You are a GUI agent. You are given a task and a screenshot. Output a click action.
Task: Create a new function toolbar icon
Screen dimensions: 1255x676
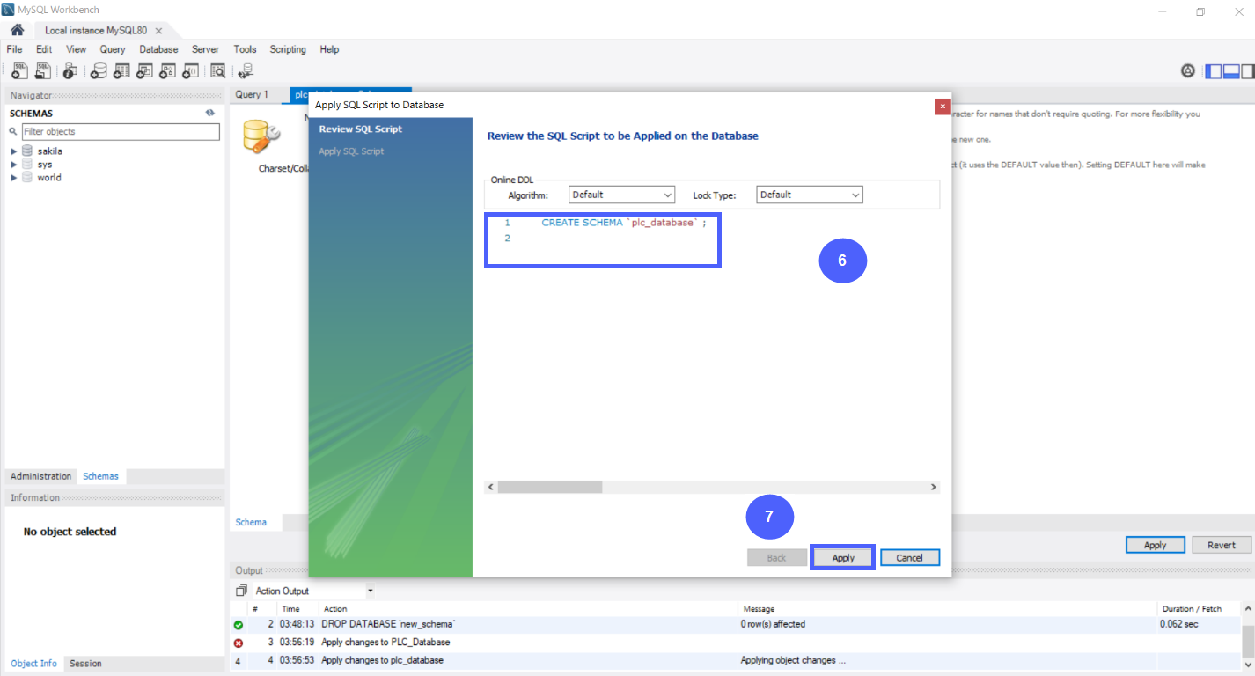190,71
